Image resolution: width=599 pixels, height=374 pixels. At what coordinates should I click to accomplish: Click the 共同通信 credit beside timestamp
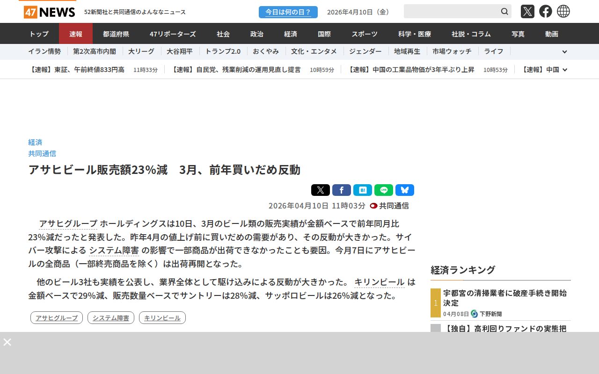tap(389, 206)
